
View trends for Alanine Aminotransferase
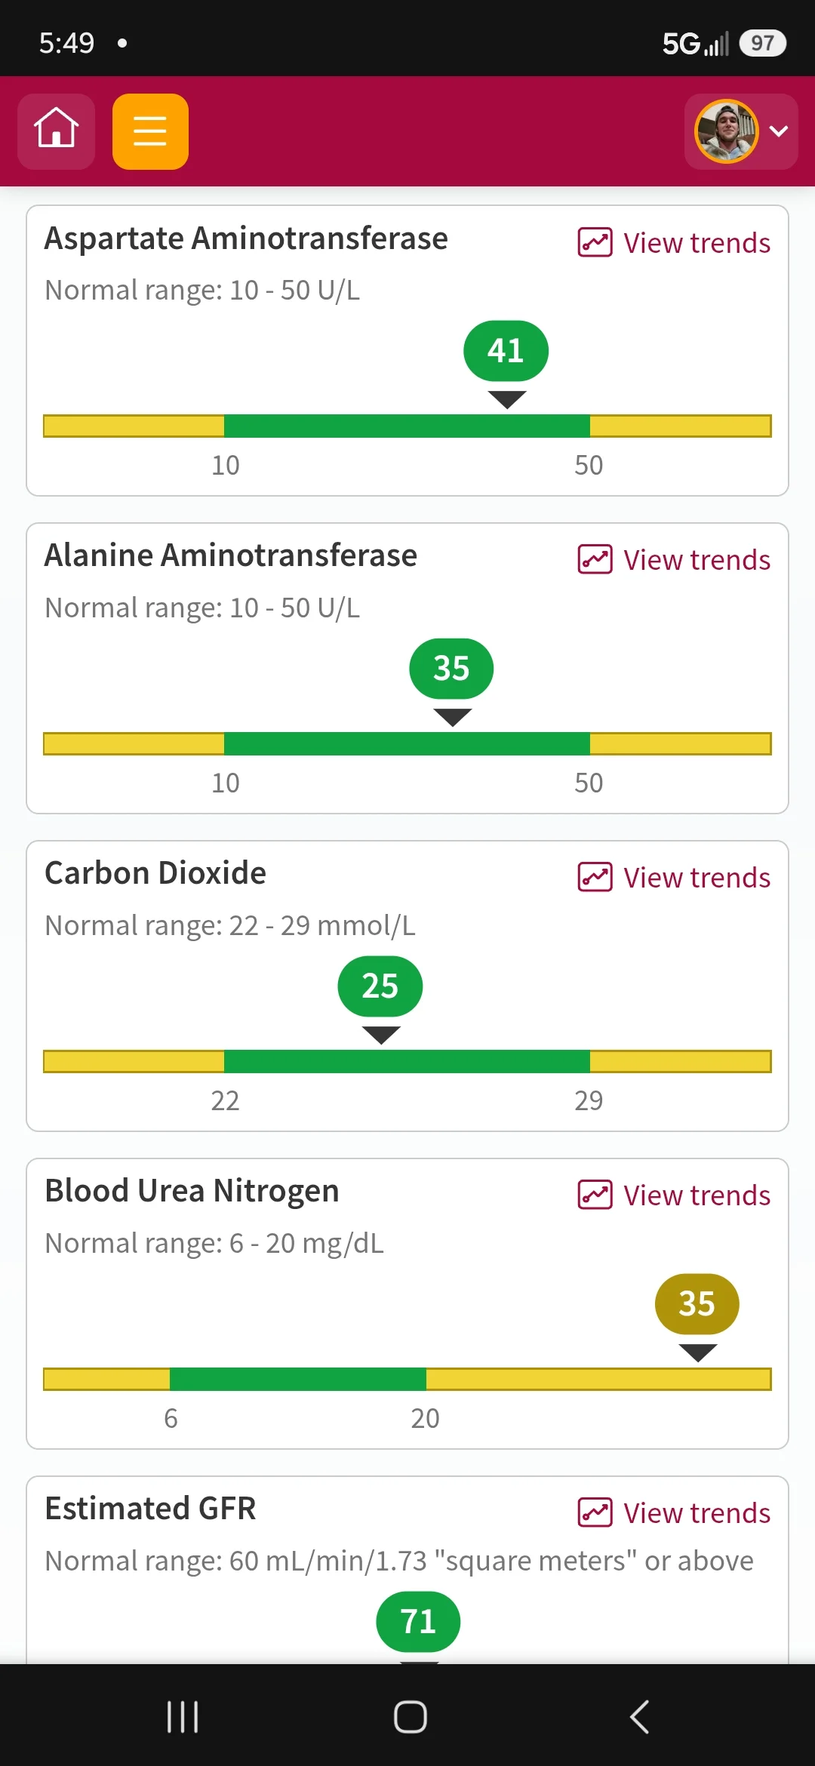click(674, 560)
